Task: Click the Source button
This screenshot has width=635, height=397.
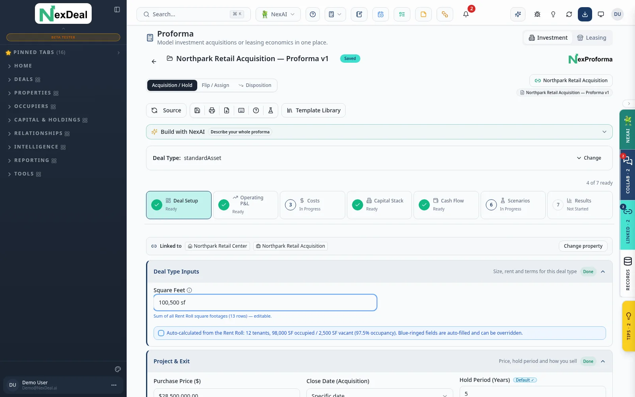Action: click(166, 110)
